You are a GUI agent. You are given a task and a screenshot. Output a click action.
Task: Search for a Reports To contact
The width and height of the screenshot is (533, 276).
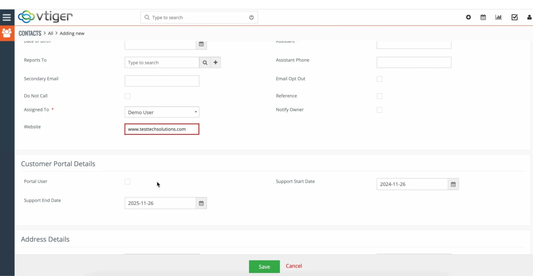pos(205,62)
